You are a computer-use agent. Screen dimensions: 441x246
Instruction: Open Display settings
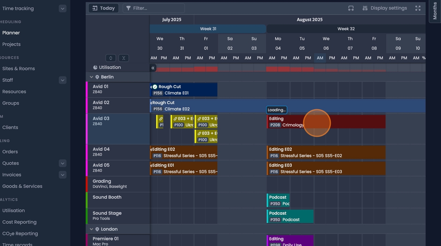[x=385, y=8]
